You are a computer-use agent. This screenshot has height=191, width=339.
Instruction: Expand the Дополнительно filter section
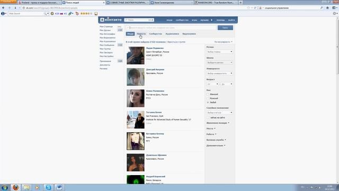pyautogui.click(x=216, y=145)
